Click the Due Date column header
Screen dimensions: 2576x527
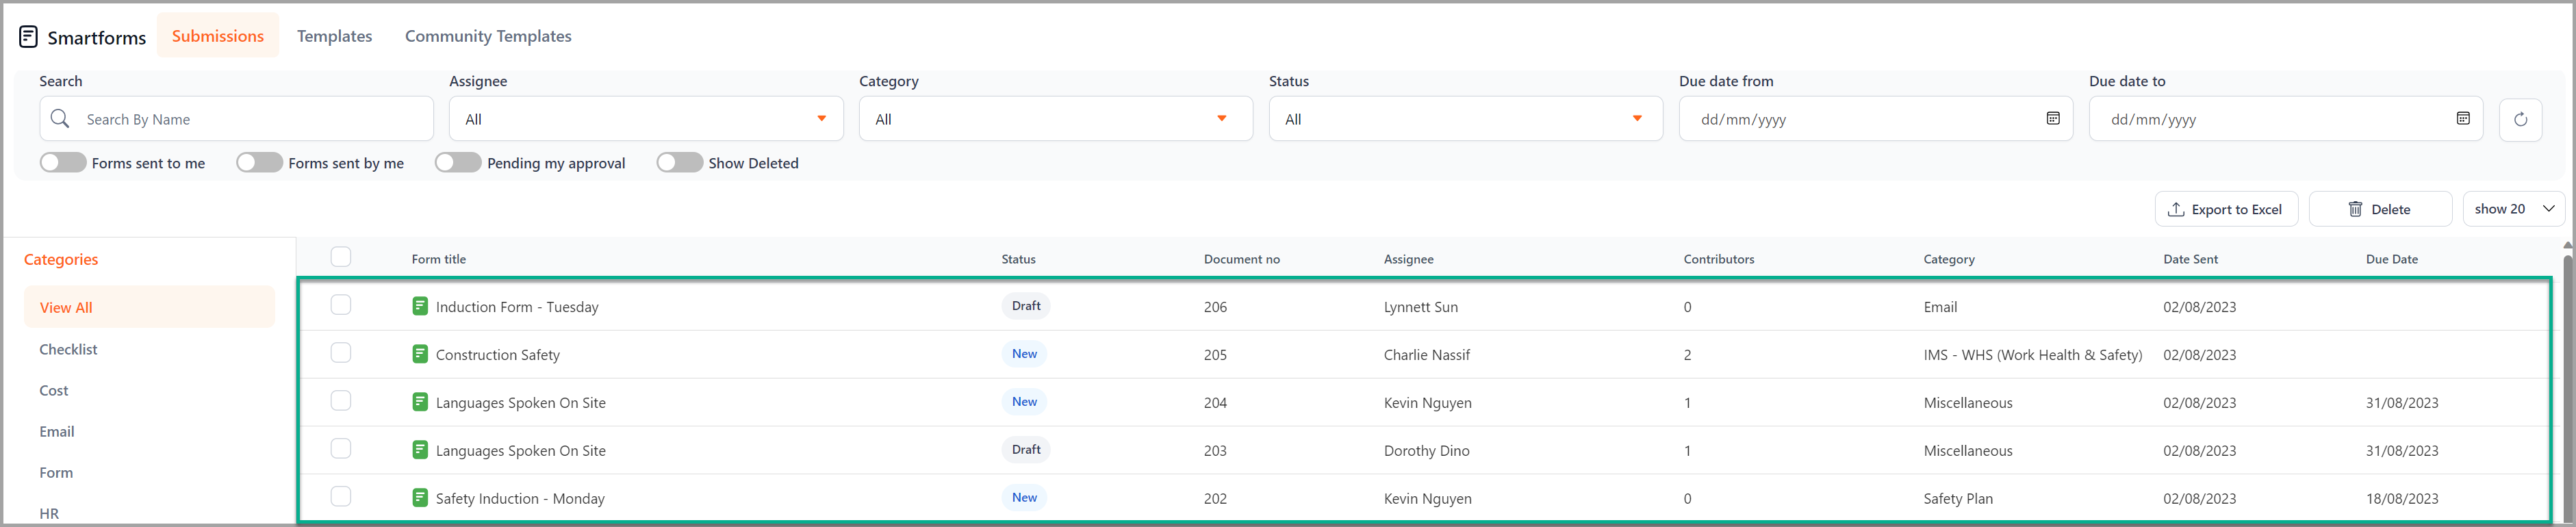click(x=2391, y=259)
